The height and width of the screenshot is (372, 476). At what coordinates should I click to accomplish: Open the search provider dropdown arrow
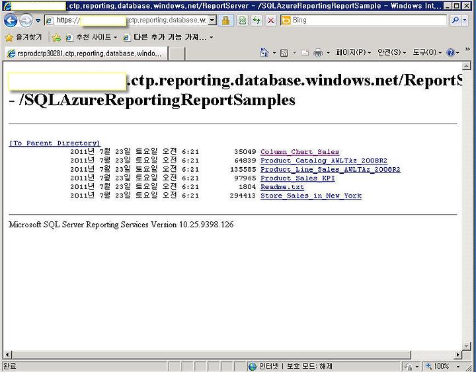click(465, 20)
